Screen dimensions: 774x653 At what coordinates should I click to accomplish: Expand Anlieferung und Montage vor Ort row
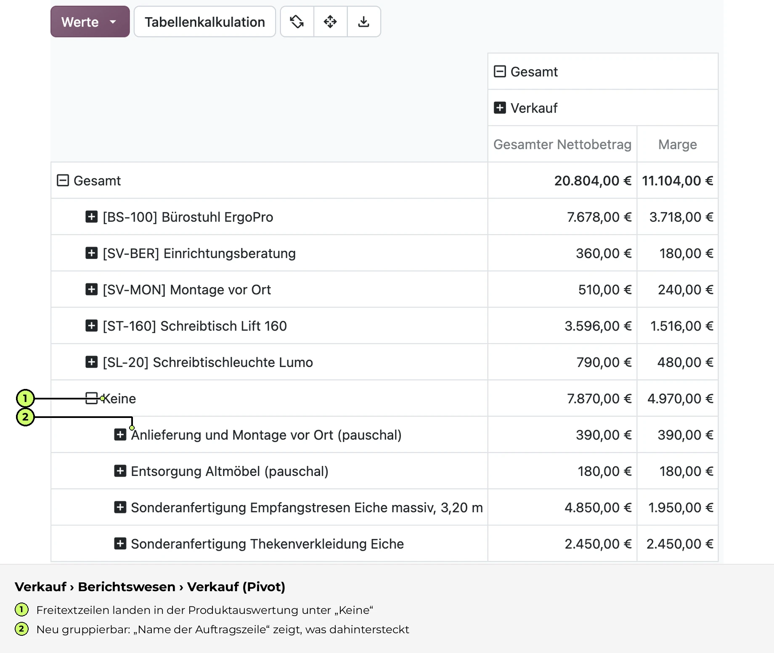120,435
